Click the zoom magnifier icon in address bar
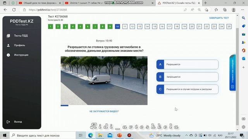The height and width of the screenshot is (139, 248). coord(199,10)
